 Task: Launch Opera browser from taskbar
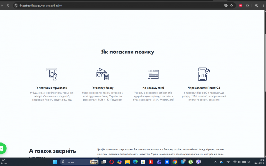pyautogui.click(x=112, y=162)
